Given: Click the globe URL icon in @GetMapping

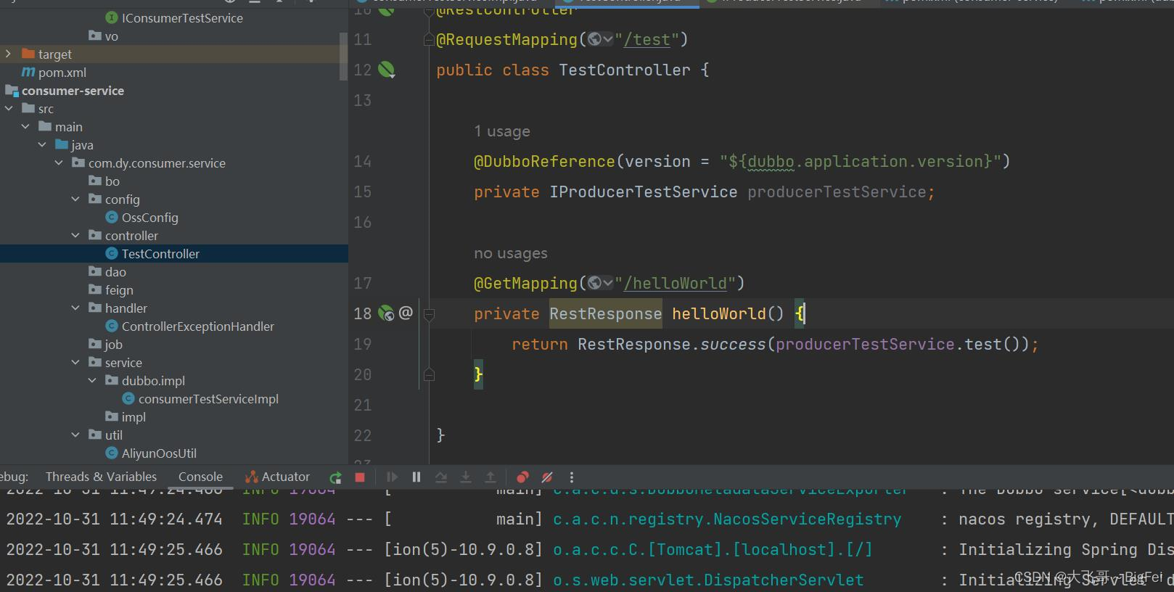Looking at the screenshot, I should pos(599,283).
